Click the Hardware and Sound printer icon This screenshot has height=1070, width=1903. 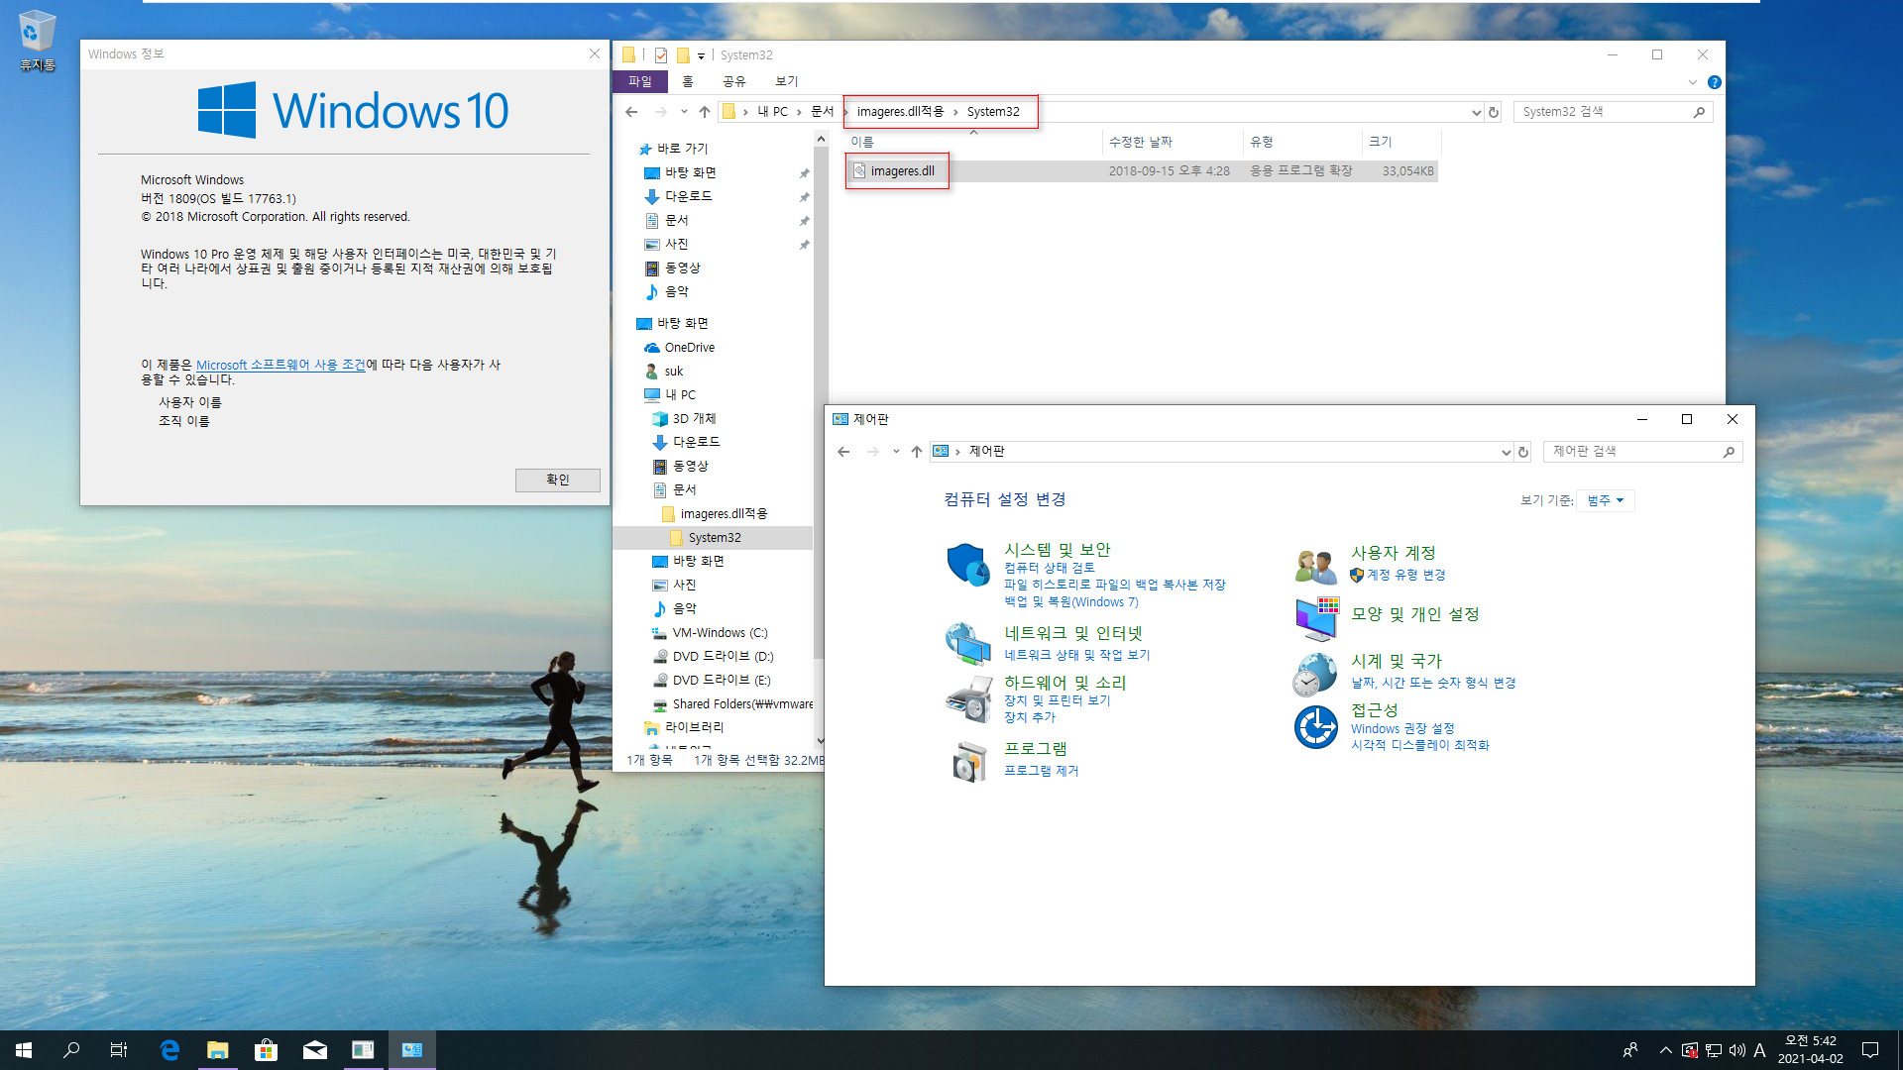click(x=968, y=699)
